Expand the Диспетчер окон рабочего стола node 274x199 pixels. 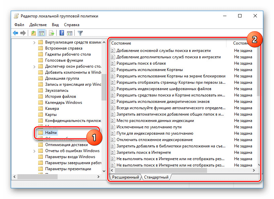pyautogui.click(x=35, y=67)
